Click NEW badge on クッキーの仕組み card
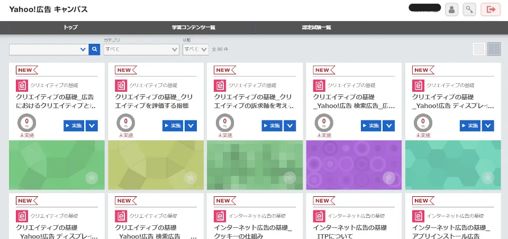Viewport: 508px width, 239px height. [x=225, y=200]
